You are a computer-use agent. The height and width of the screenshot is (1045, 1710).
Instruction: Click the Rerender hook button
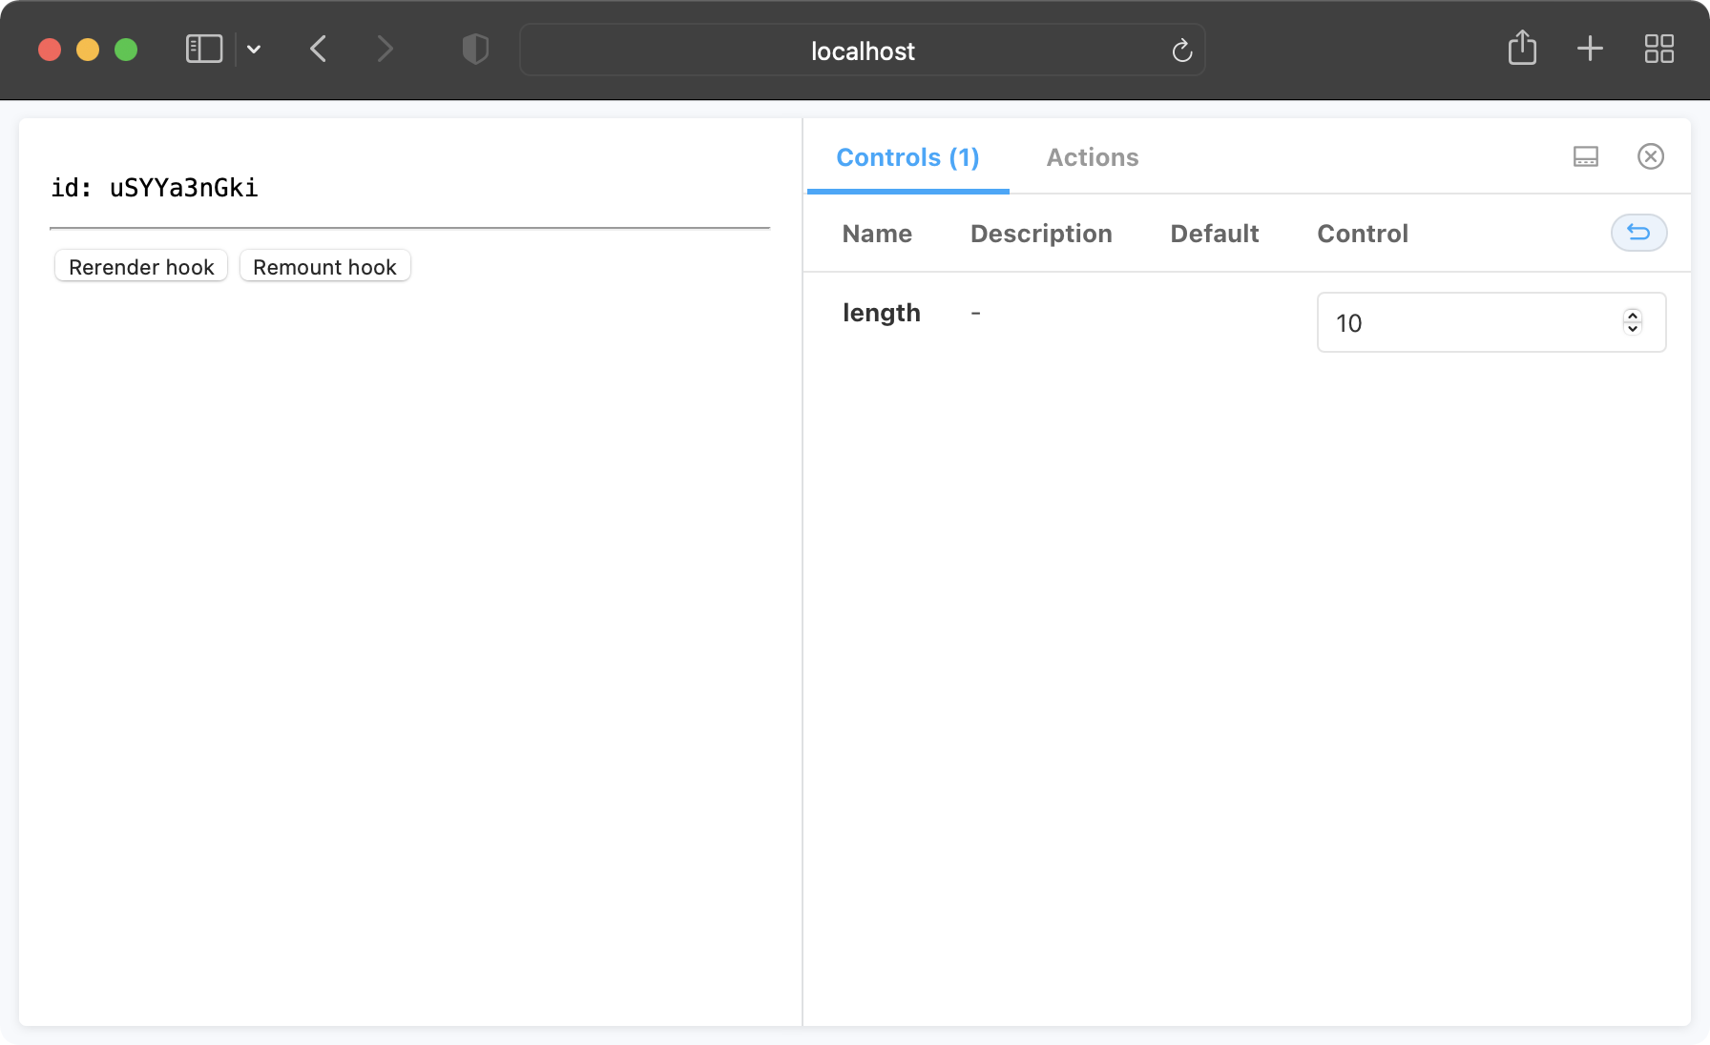tap(140, 267)
